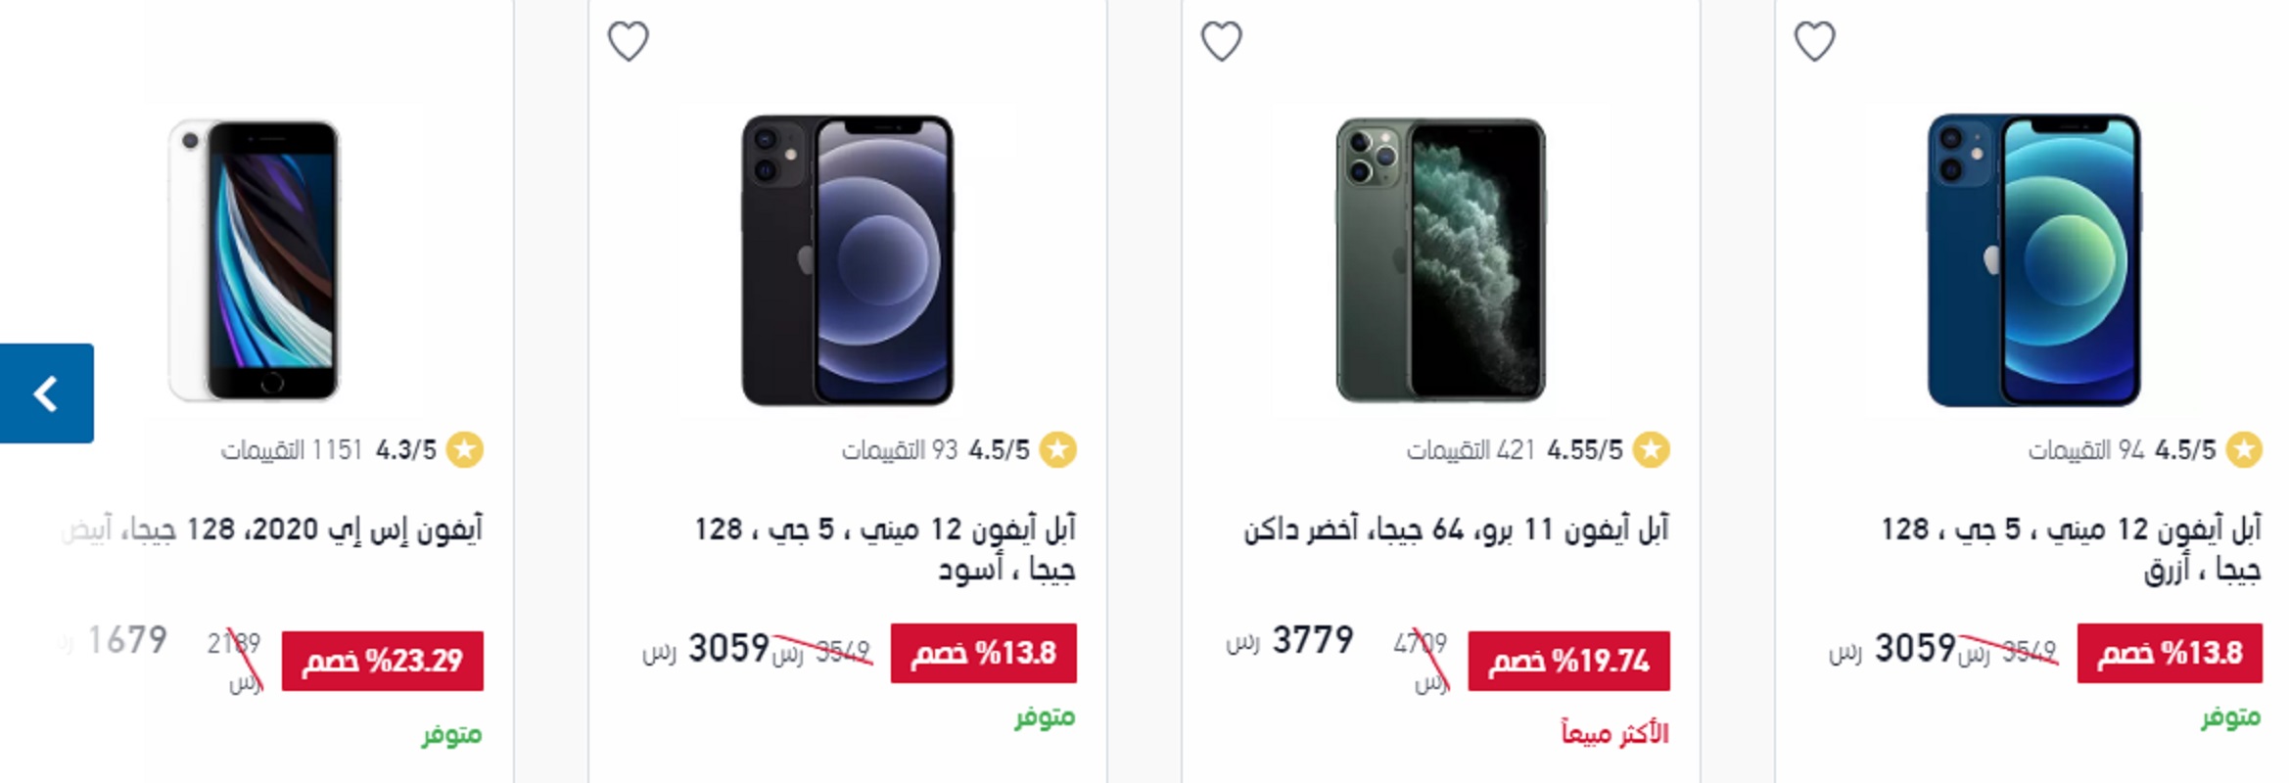Viewport: 2289px width, 783px height.
Task: Open the green iPhone 11 Pro image
Action: click(1441, 259)
